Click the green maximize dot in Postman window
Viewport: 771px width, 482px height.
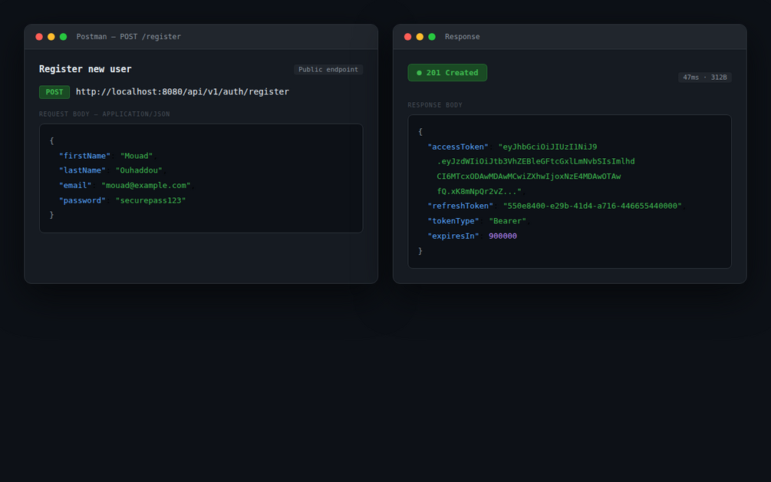63,37
